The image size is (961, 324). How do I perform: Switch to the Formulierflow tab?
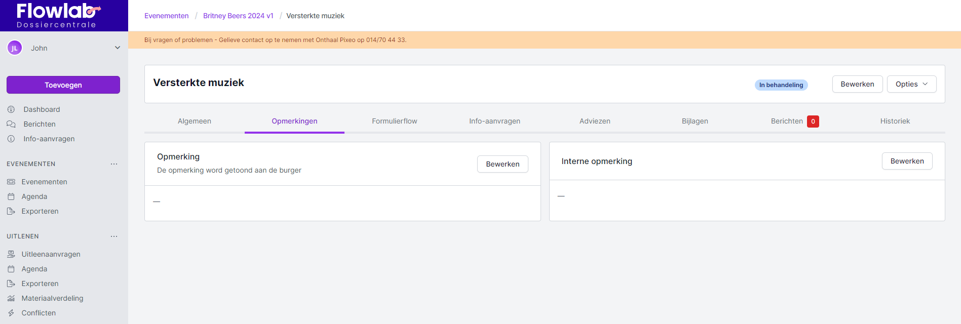(x=394, y=121)
